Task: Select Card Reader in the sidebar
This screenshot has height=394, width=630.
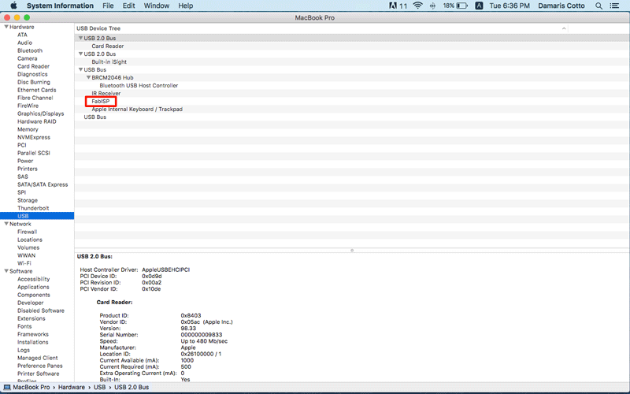Action: 33,66
